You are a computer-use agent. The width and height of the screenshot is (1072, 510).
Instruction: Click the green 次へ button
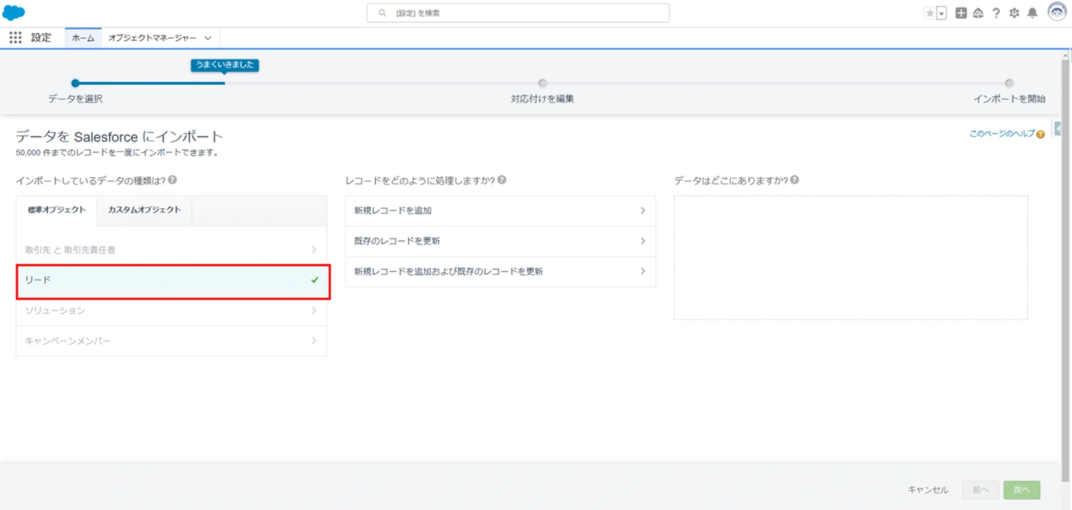[1022, 490]
